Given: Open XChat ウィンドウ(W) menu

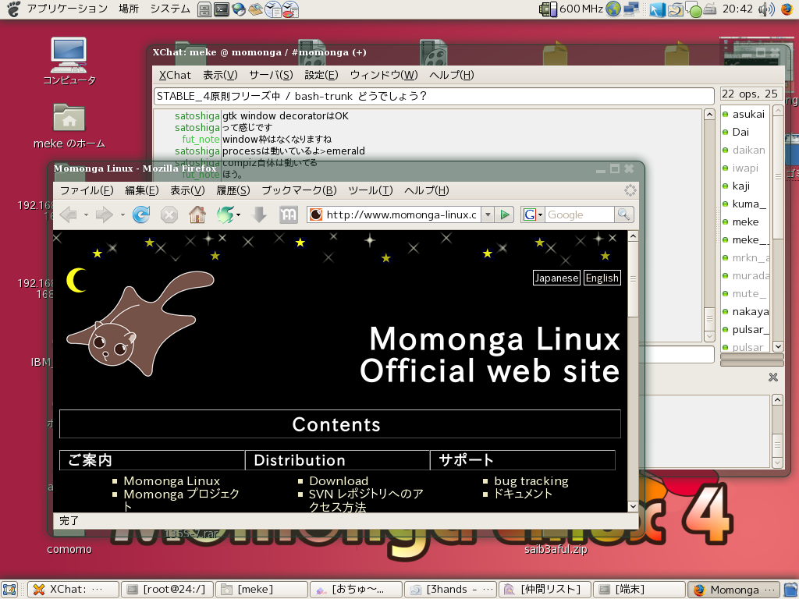Looking at the screenshot, I should (384, 76).
